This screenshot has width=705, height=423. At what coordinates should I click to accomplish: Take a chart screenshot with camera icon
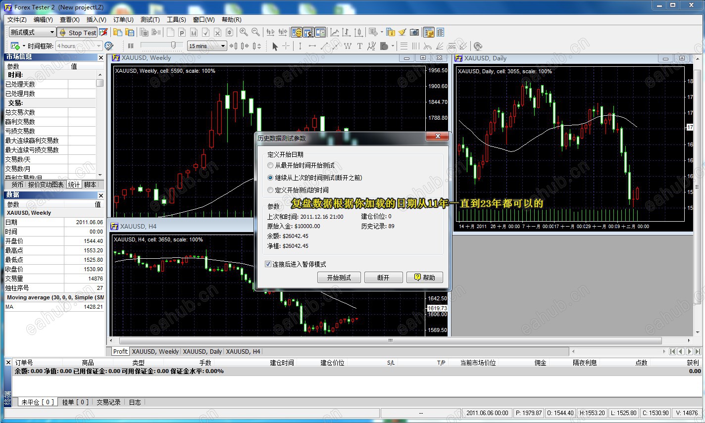414,32
